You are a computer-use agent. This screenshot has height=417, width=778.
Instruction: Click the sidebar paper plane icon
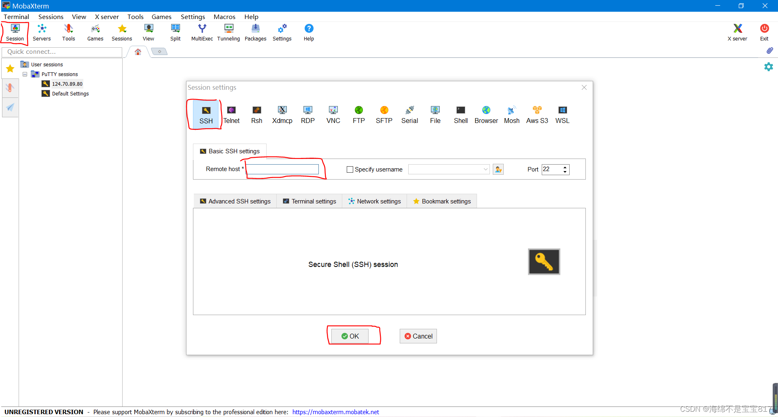point(10,107)
